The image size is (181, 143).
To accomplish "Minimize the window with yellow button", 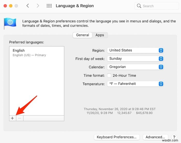I will pos(11,6).
